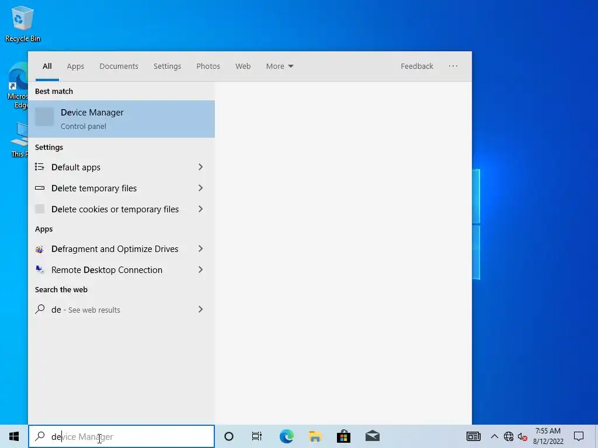Launch Microsoft Edge from the taskbar
Viewport: 598px width, 448px height.
point(286,436)
